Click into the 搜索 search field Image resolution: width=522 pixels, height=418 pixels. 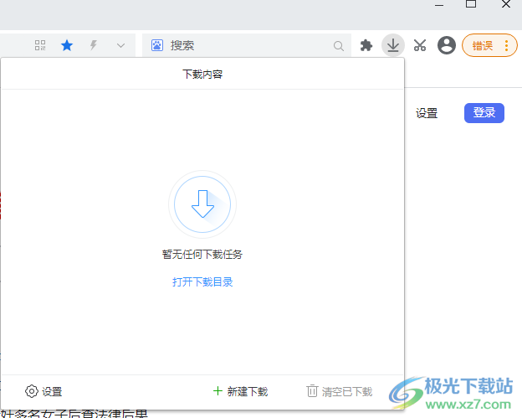[246, 45]
